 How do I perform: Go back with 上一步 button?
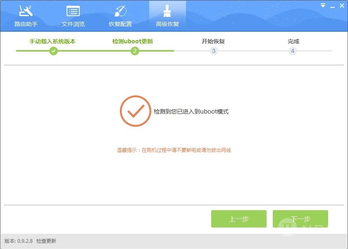pyautogui.click(x=239, y=219)
